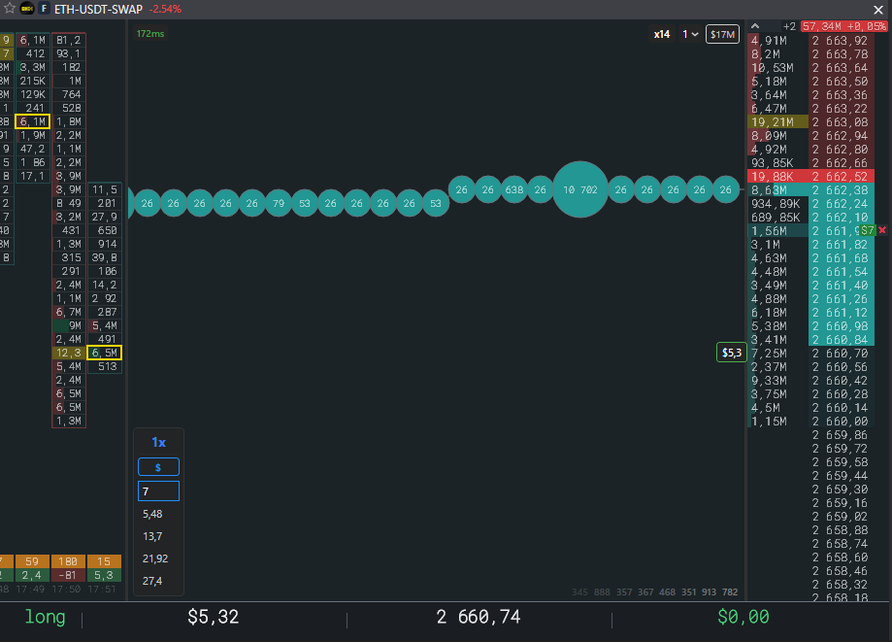Click the OKX exchange logo icon
This screenshot has width=892, height=642.
(27, 9)
